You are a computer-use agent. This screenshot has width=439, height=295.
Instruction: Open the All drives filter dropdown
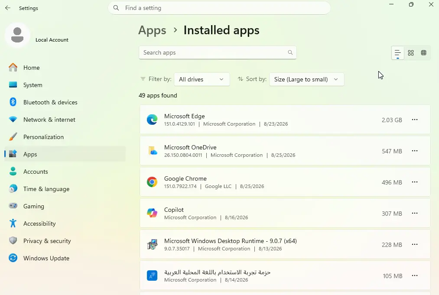pyautogui.click(x=202, y=79)
